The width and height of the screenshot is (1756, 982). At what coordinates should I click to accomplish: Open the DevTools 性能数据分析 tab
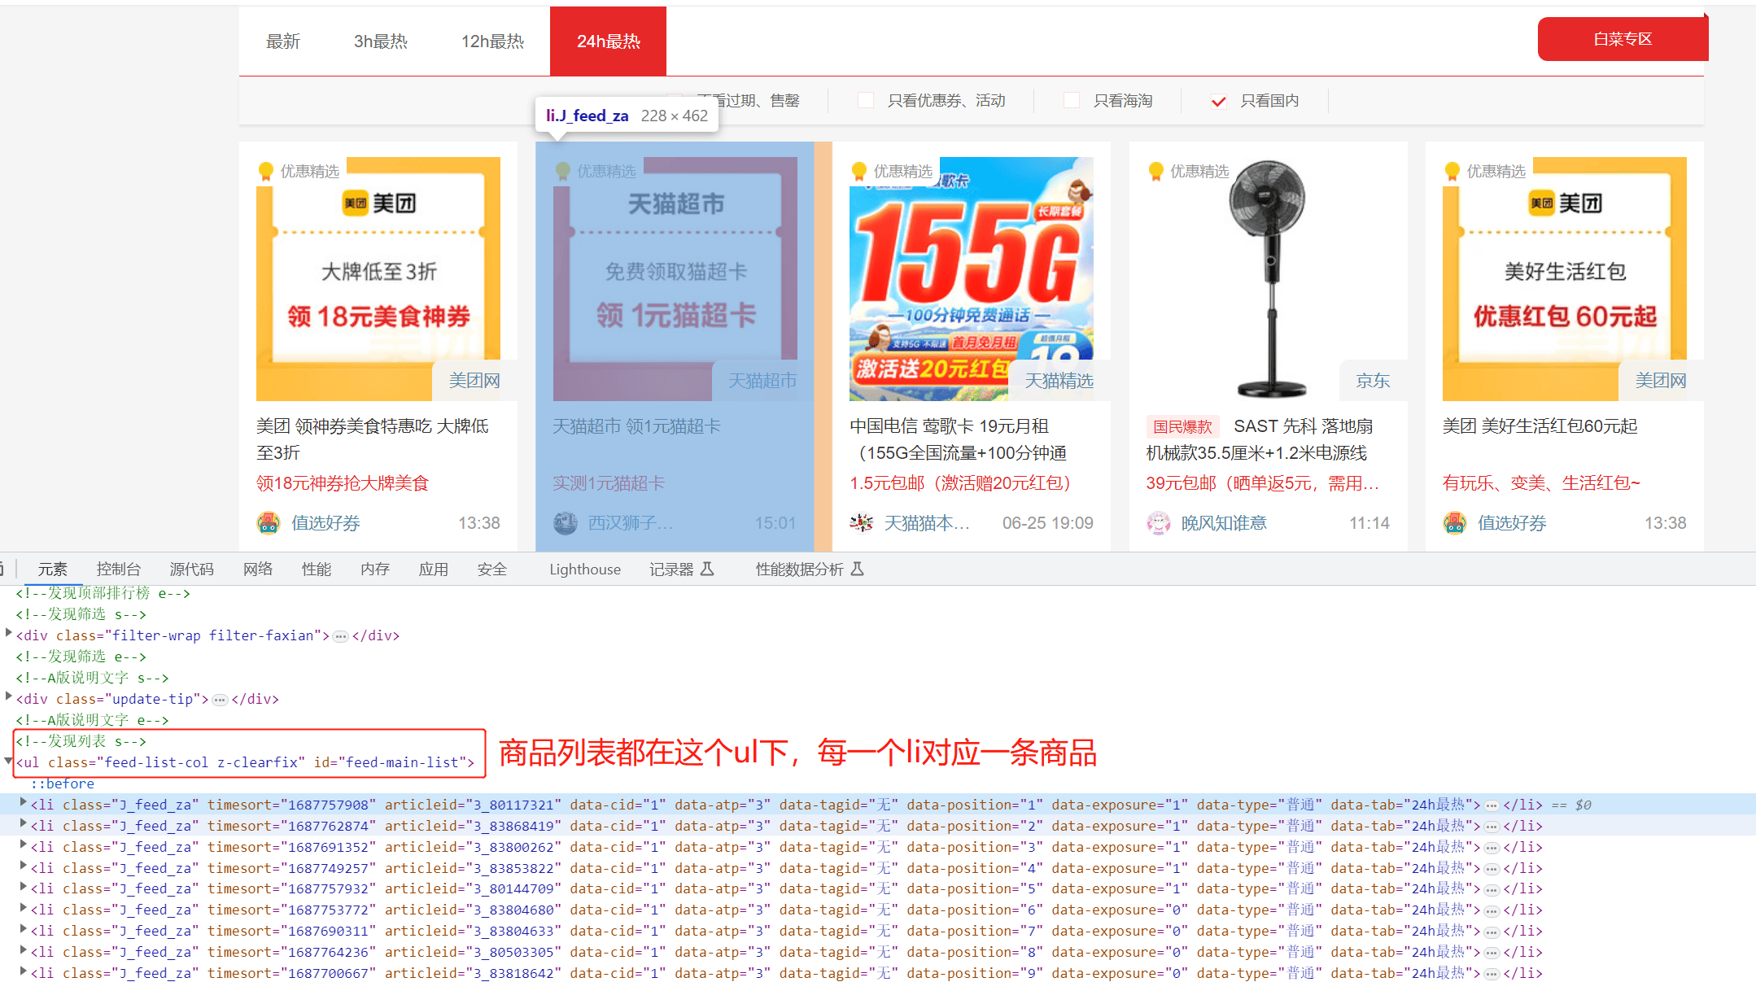(x=810, y=570)
